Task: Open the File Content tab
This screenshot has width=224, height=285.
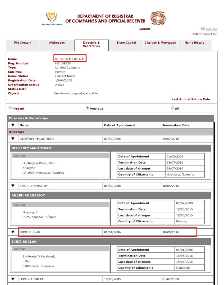Action: pos(23,43)
